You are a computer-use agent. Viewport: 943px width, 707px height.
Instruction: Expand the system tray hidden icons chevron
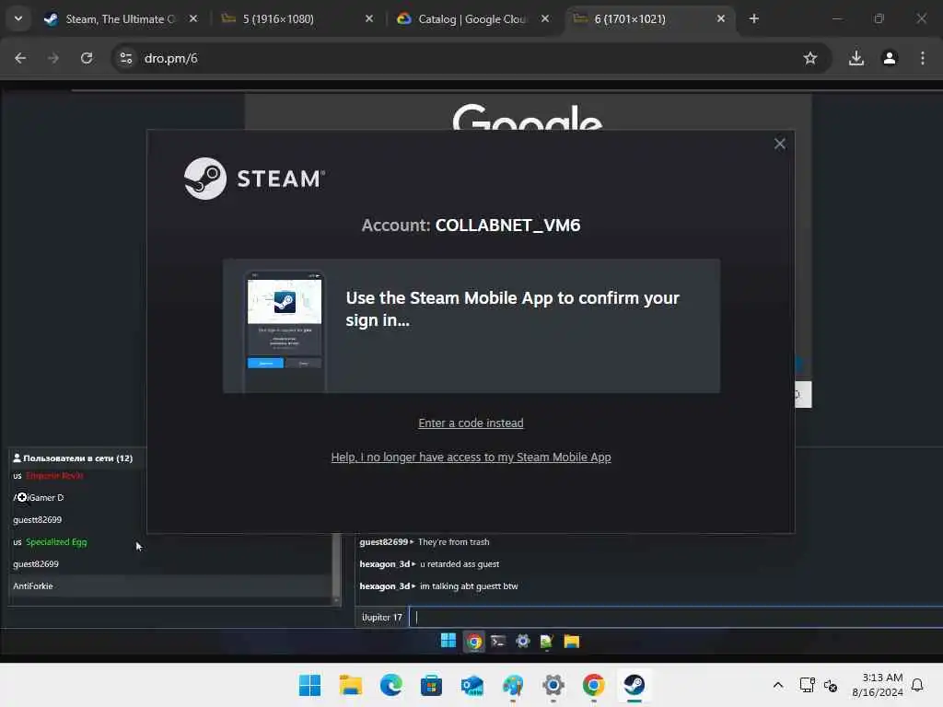[x=777, y=685]
